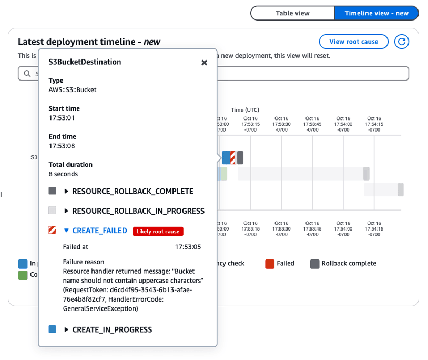Expand the CREATE_IN_PROGRESS details
Image resolution: width=428 pixels, height=360 pixels.
(x=65, y=329)
